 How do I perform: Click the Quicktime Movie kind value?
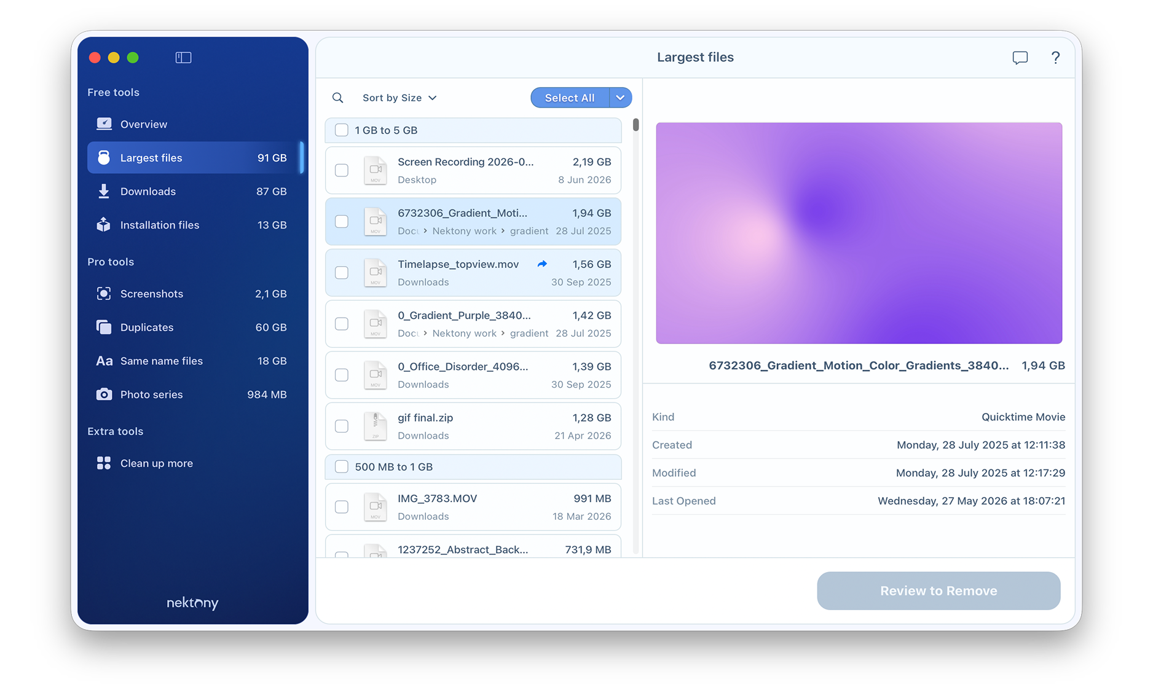pyautogui.click(x=1023, y=417)
